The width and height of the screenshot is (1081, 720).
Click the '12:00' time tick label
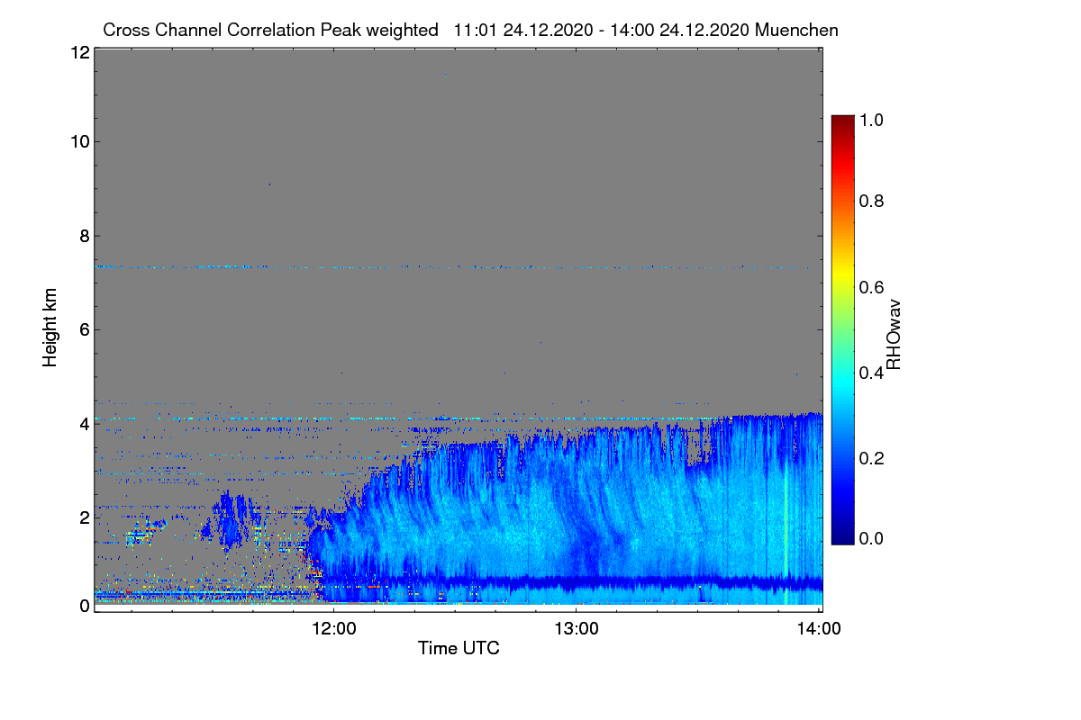(333, 628)
